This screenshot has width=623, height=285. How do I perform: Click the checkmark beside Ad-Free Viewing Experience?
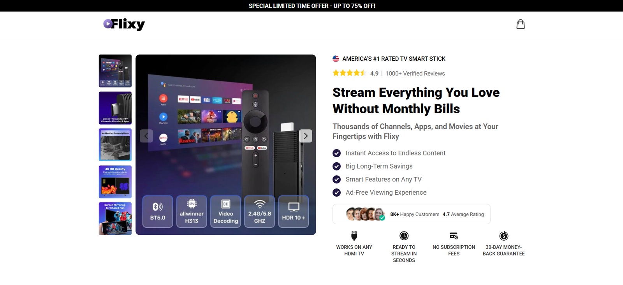click(x=337, y=193)
